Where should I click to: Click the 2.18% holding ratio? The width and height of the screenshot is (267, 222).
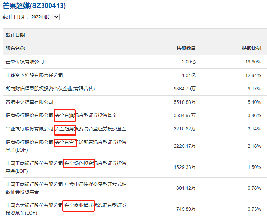254,146
